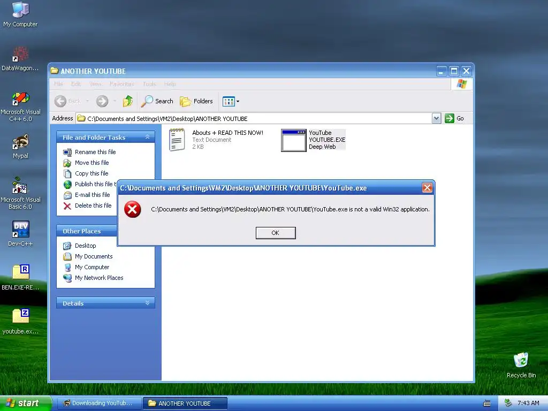Viewport: 548px width, 411px height.
Task: Click the 7:43 AM system clock
Action: coord(528,403)
